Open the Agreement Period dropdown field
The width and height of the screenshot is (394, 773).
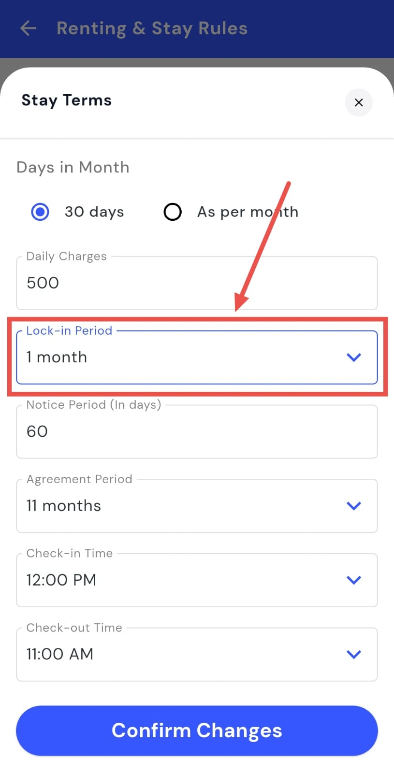coord(184,506)
